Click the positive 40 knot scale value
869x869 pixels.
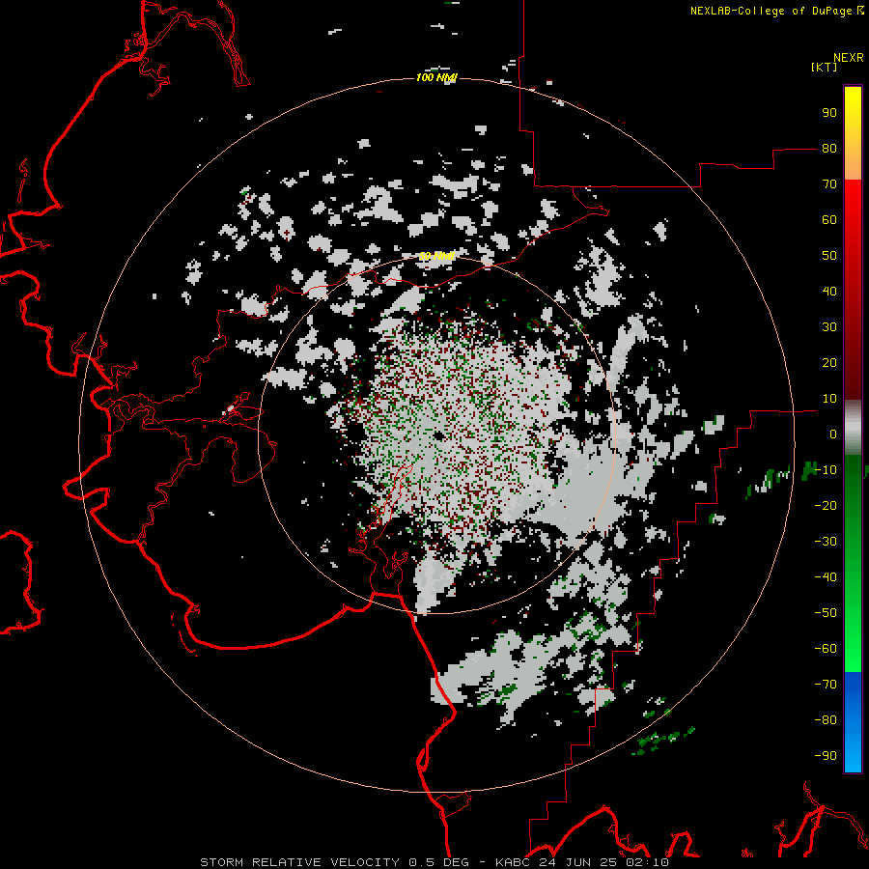(829, 292)
